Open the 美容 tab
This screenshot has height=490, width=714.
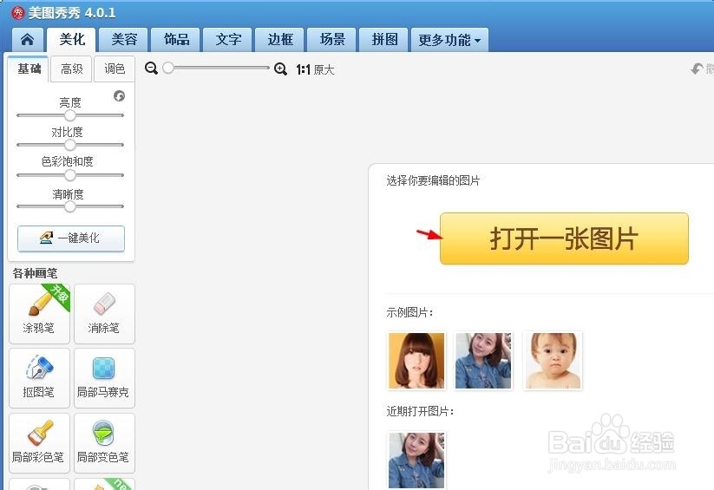[124, 40]
